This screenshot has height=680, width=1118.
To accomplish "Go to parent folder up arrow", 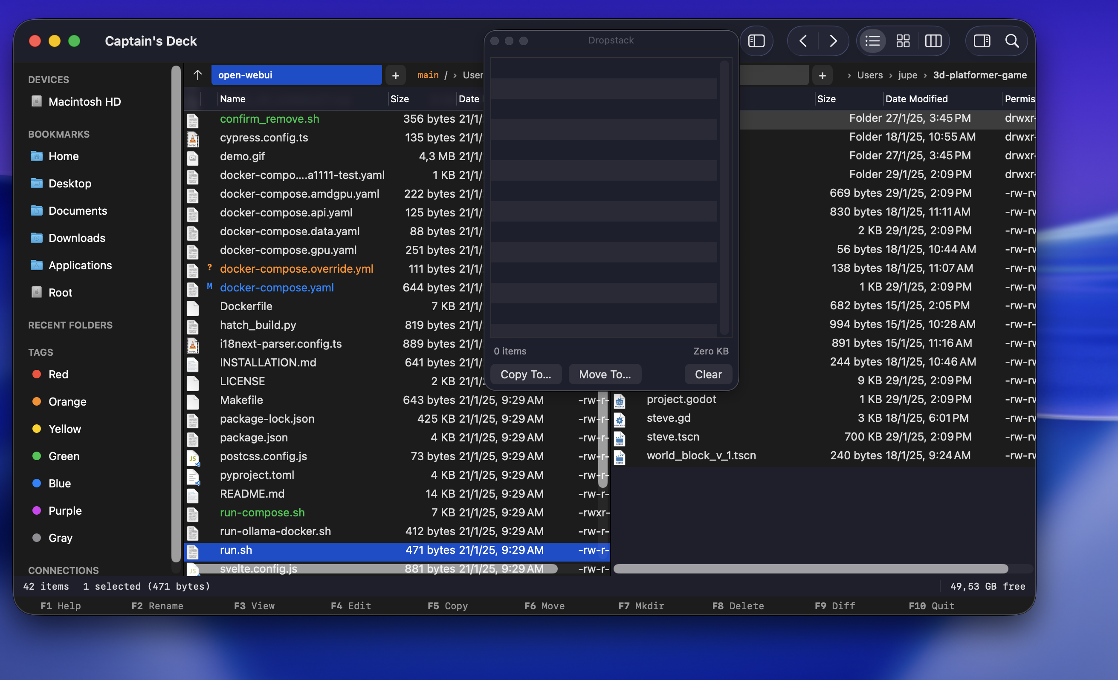I will click(x=197, y=75).
